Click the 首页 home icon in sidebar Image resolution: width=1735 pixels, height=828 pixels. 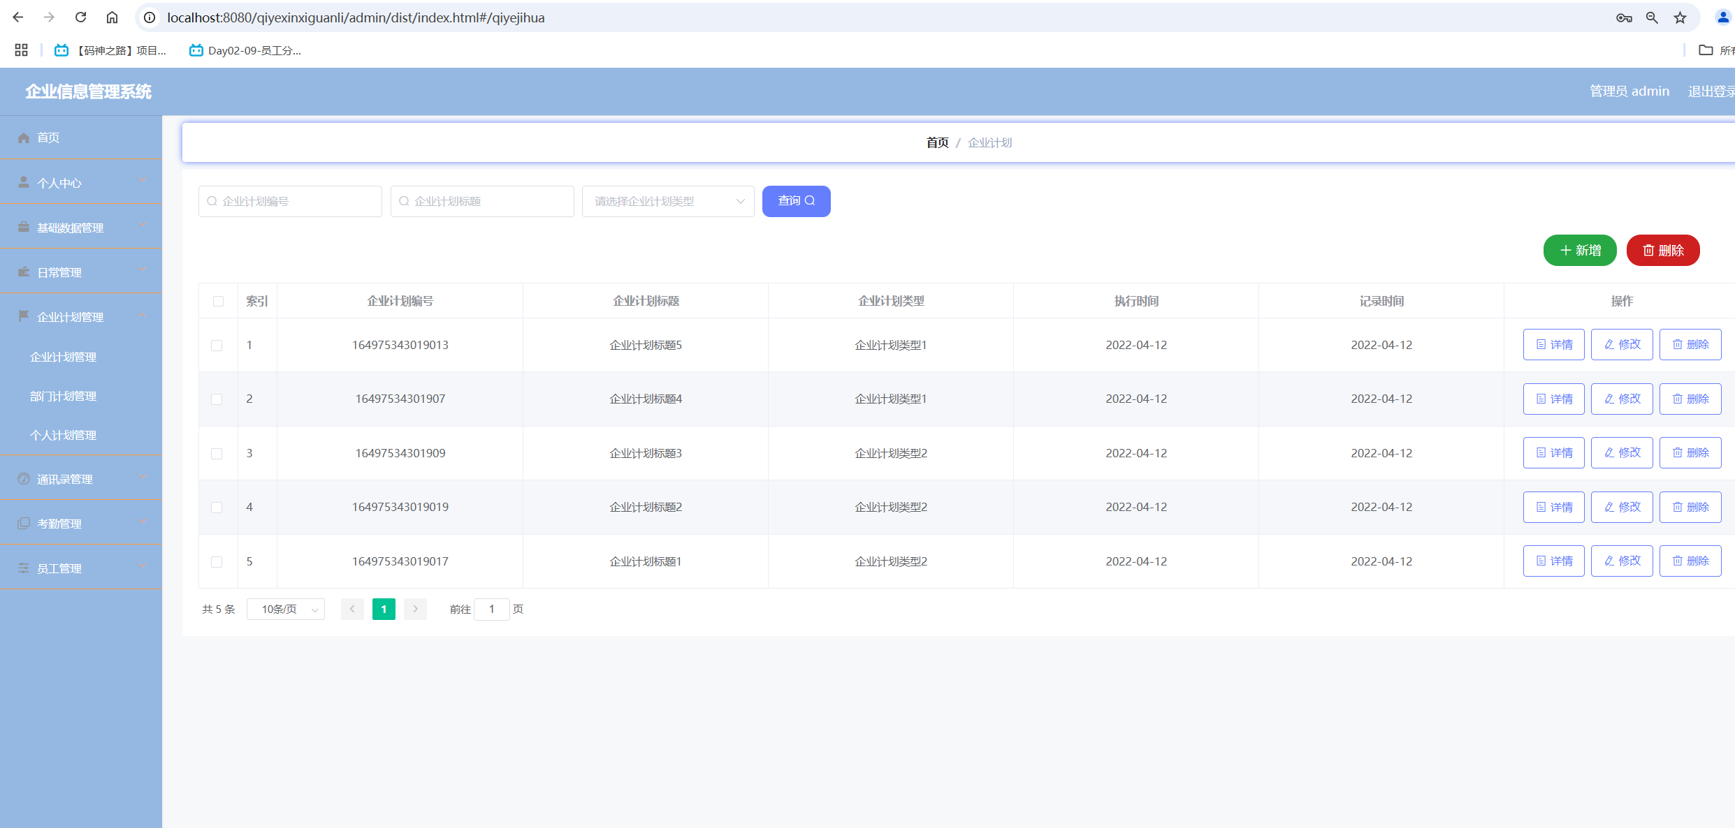[24, 138]
